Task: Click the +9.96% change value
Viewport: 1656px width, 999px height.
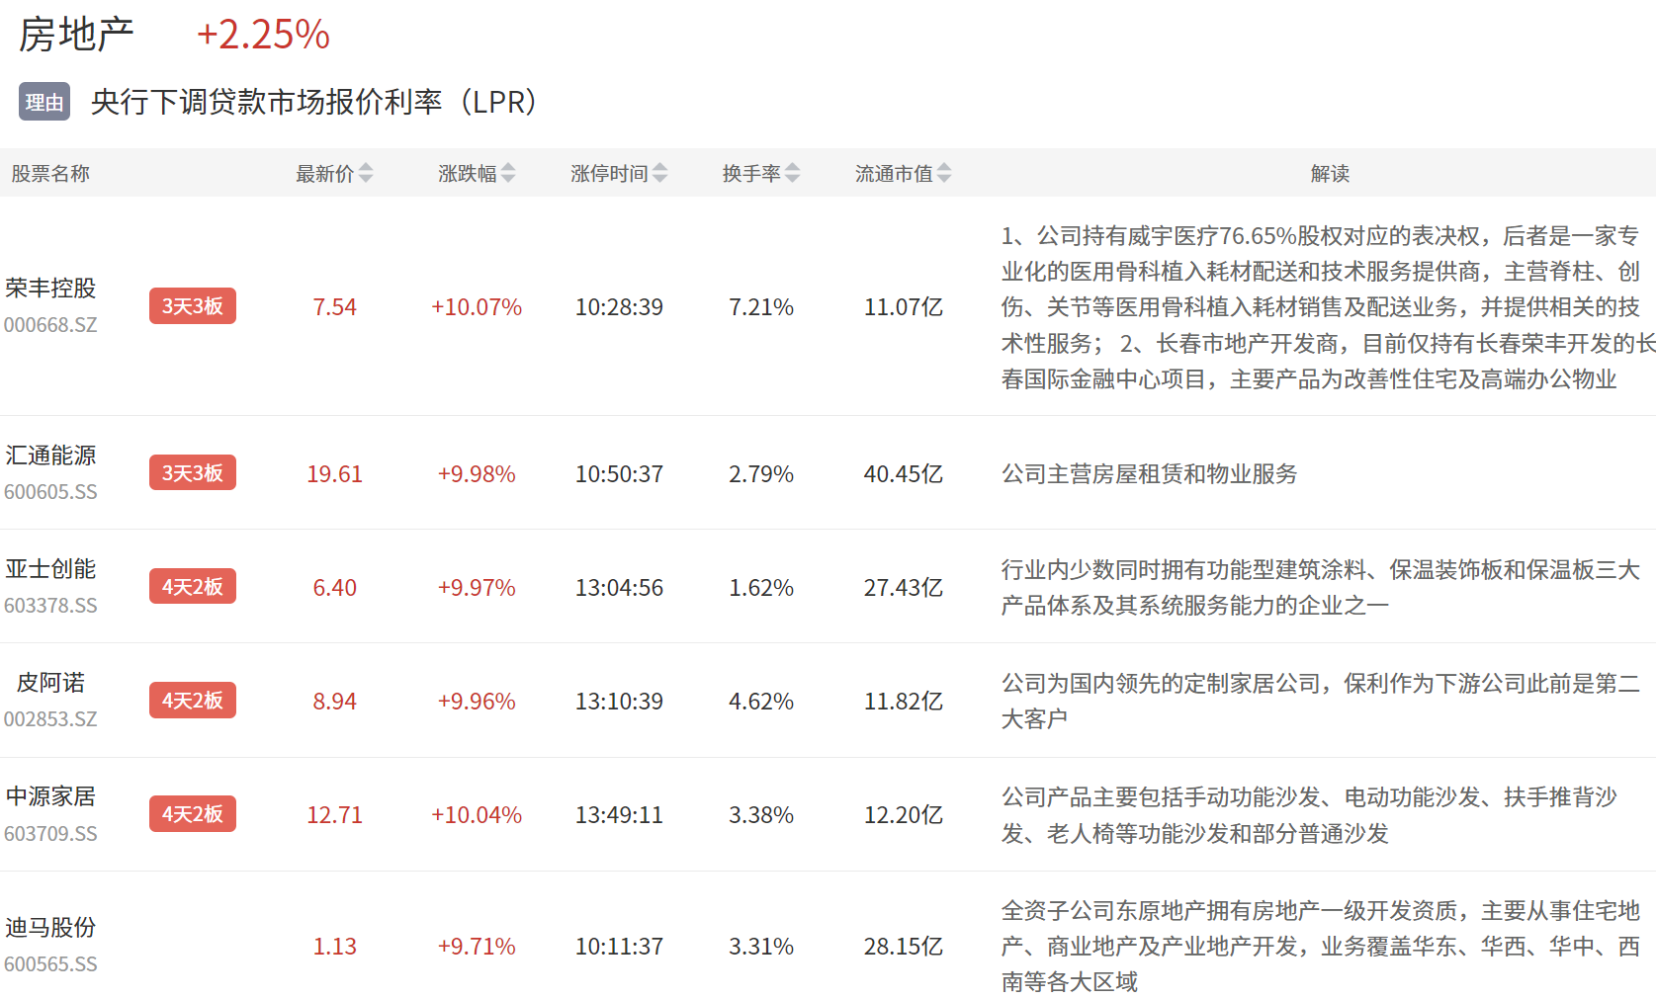Action: [x=477, y=702]
